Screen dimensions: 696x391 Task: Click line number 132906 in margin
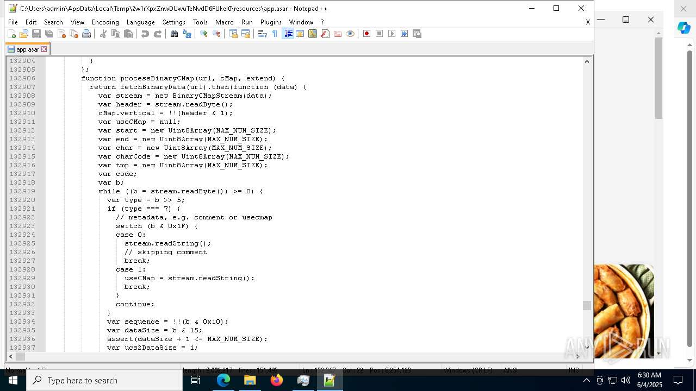(22, 78)
